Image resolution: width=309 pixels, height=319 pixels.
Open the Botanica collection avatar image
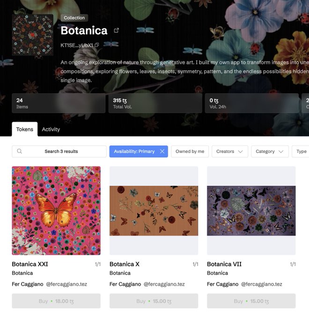click(x=33, y=35)
